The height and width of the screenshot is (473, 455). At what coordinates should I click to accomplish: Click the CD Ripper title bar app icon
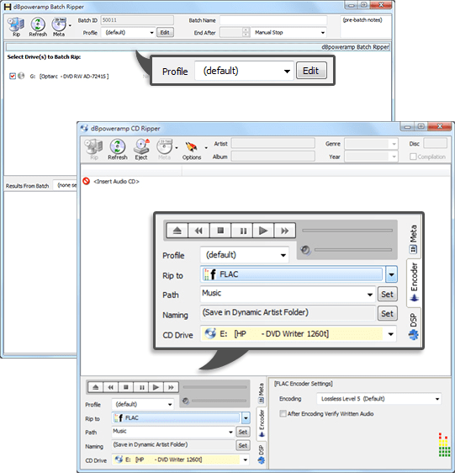(84, 128)
